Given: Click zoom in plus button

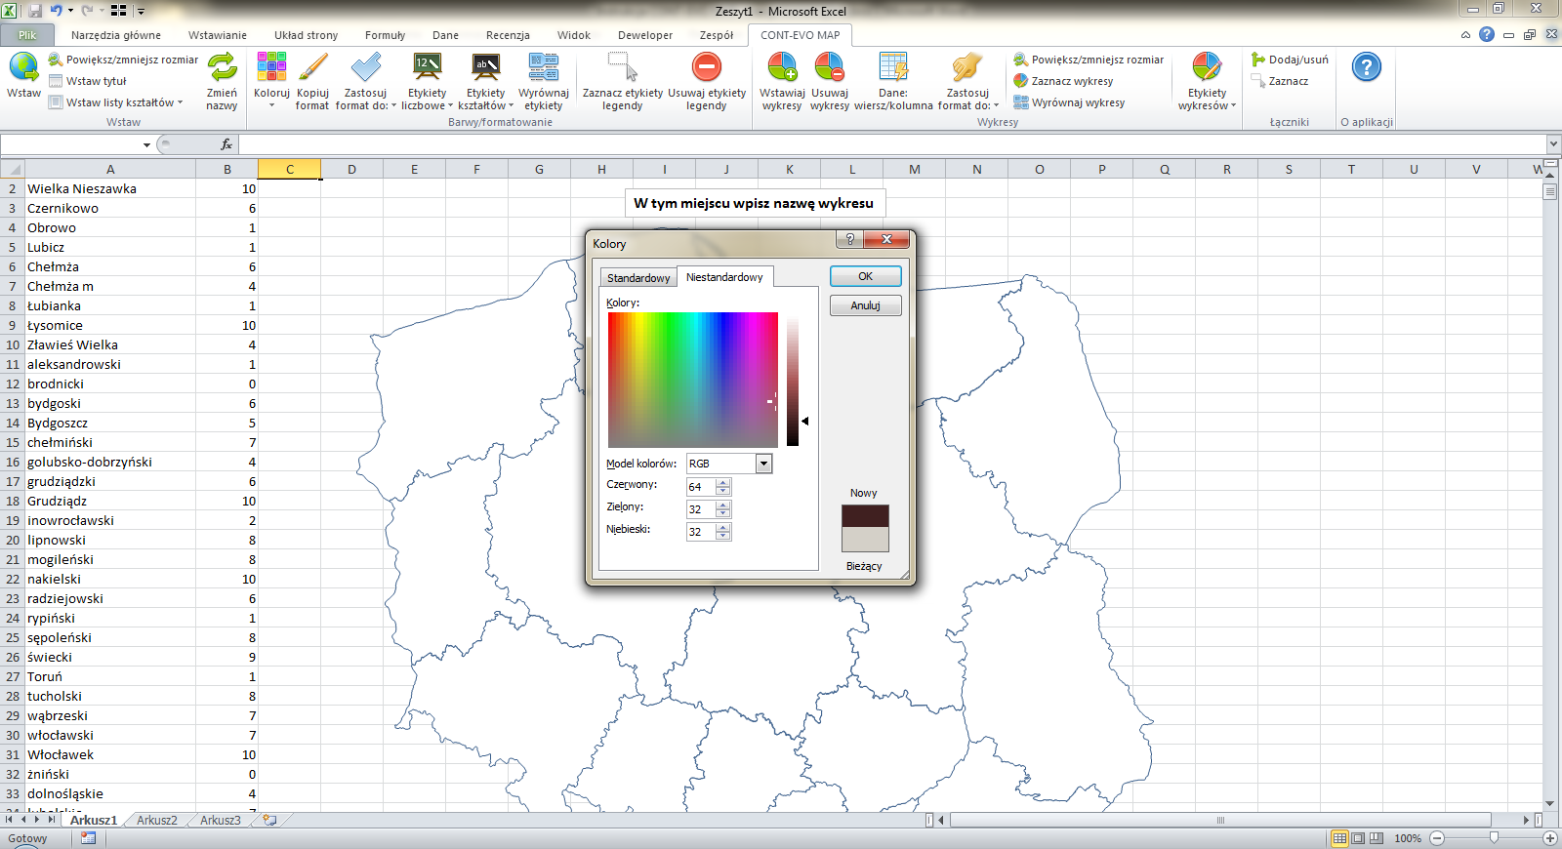Looking at the screenshot, I should [x=1550, y=838].
